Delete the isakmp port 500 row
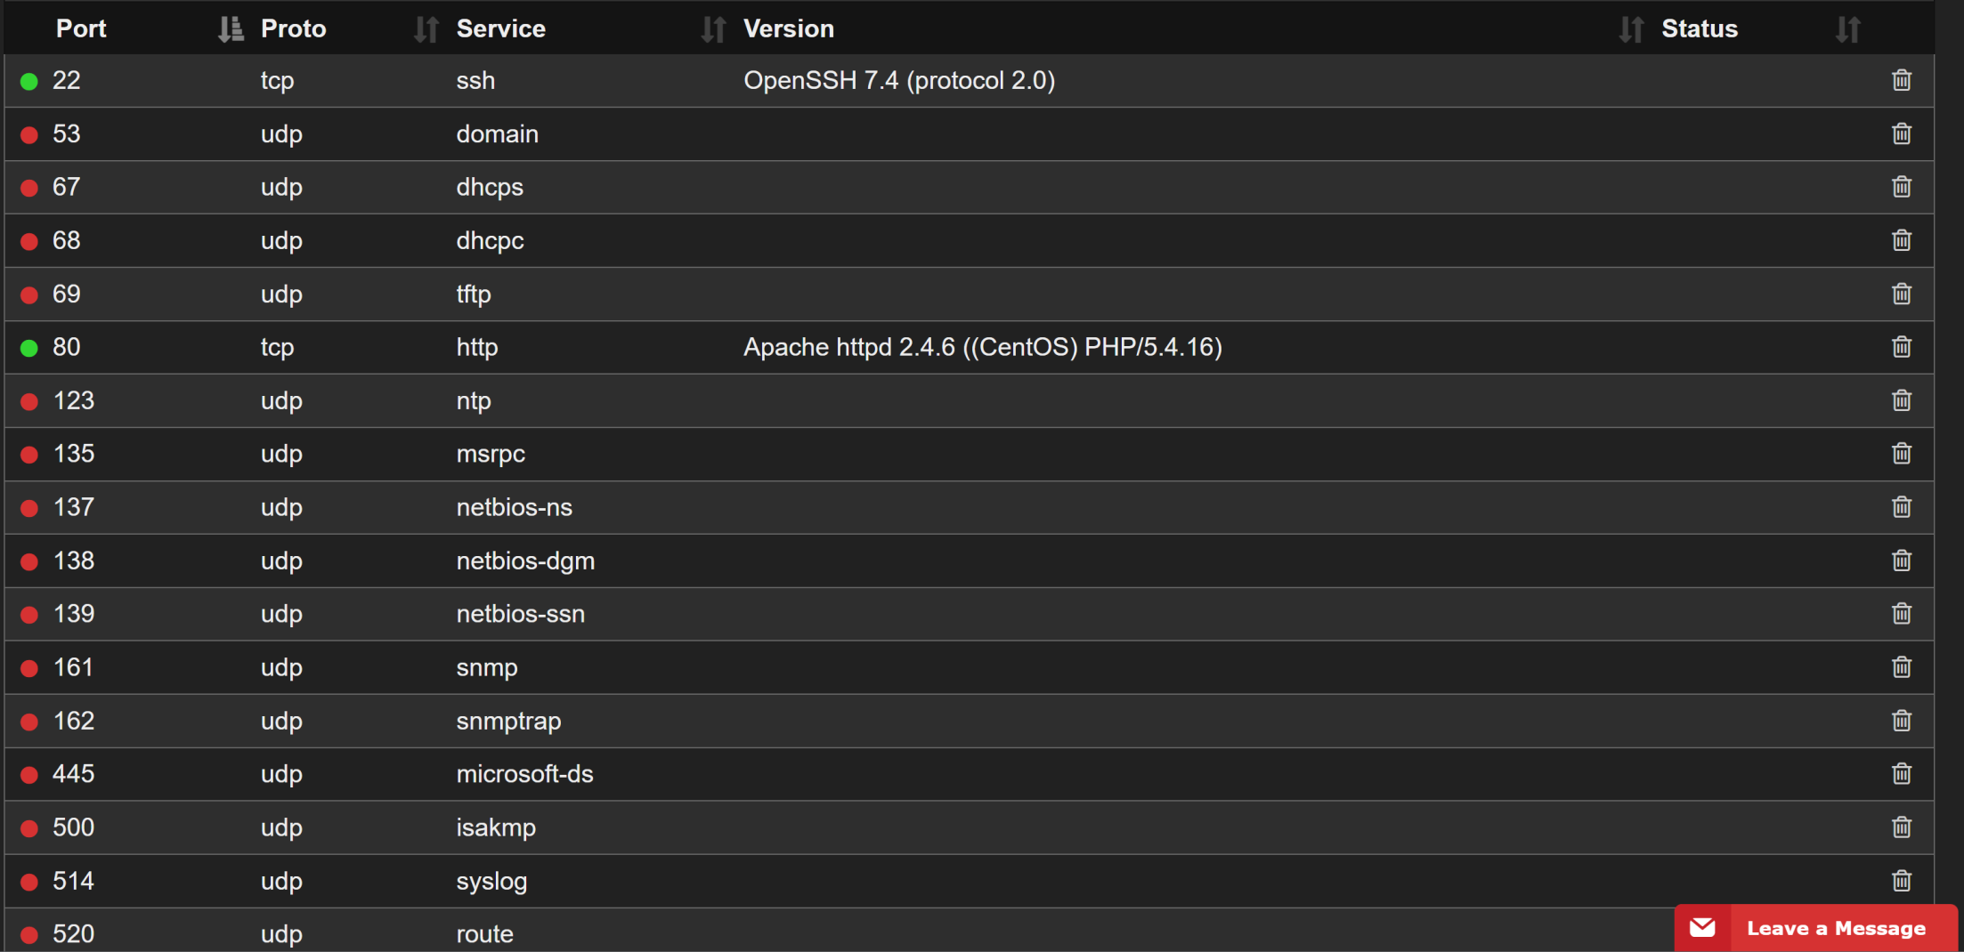The width and height of the screenshot is (1964, 952). (1902, 827)
